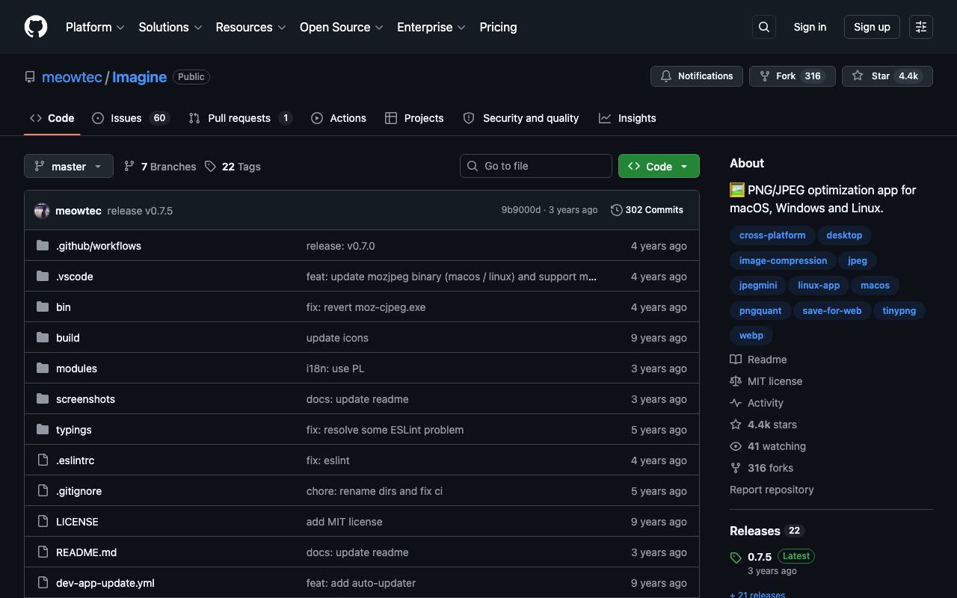Star the repository with Star button
Viewport: 957px width, 598px height.
click(887, 76)
